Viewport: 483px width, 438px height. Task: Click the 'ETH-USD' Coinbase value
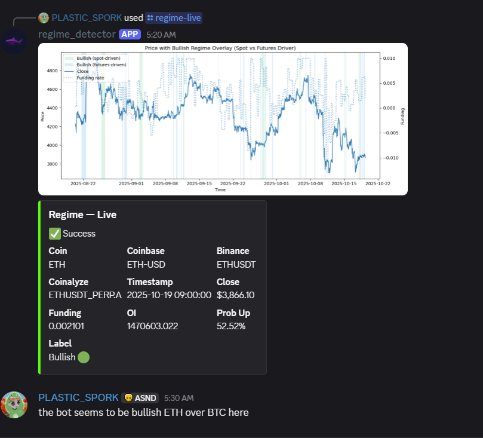(146, 265)
